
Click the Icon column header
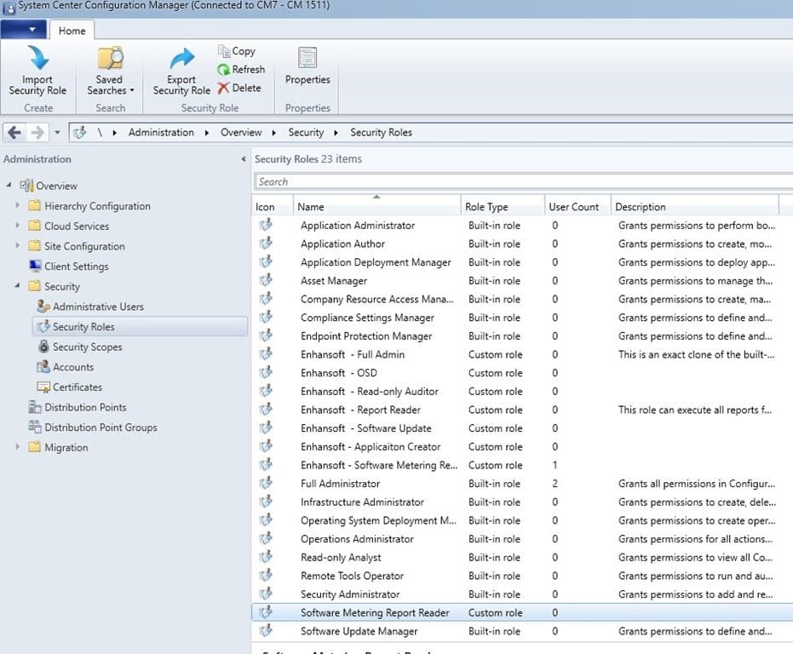tap(272, 206)
